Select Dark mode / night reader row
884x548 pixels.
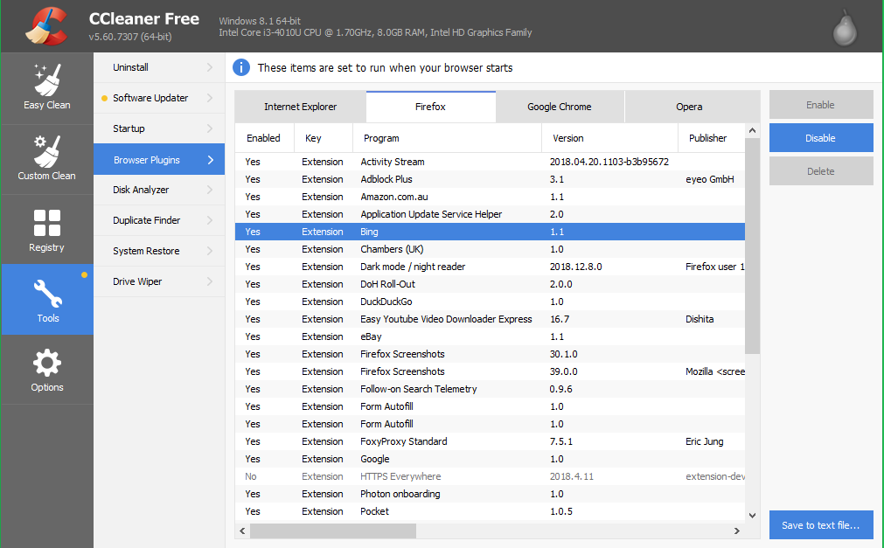pos(490,267)
